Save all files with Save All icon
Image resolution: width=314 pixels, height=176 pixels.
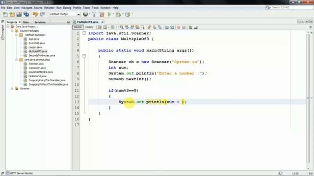(x=26, y=14)
